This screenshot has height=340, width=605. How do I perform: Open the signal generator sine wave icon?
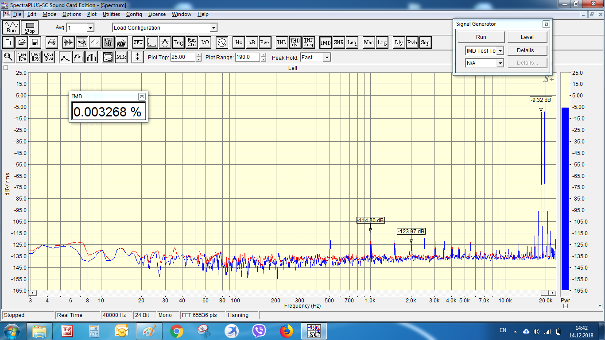(x=221, y=43)
